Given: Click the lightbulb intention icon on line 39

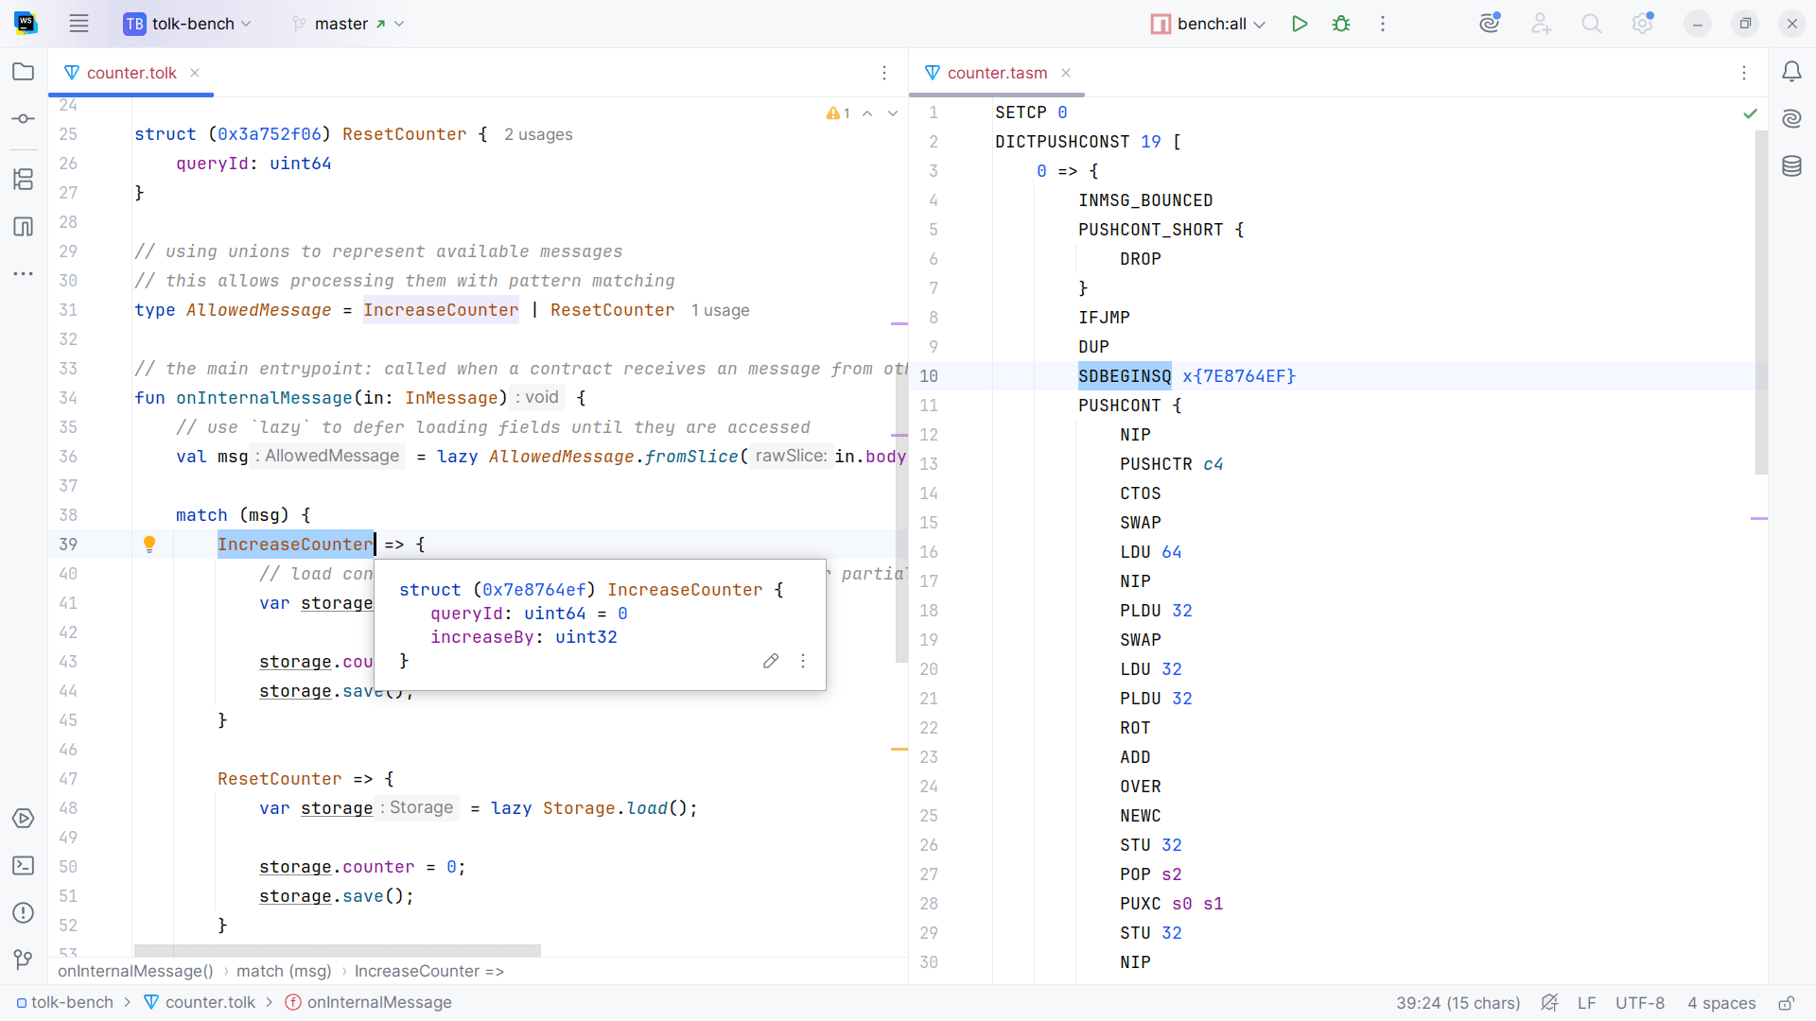Looking at the screenshot, I should [149, 544].
